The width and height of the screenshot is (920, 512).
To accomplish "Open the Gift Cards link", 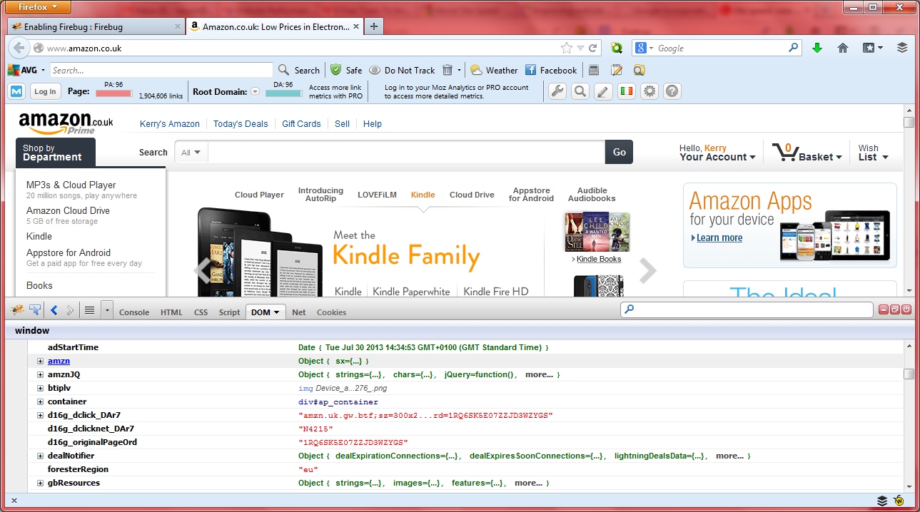I will click(x=301, y=123).
